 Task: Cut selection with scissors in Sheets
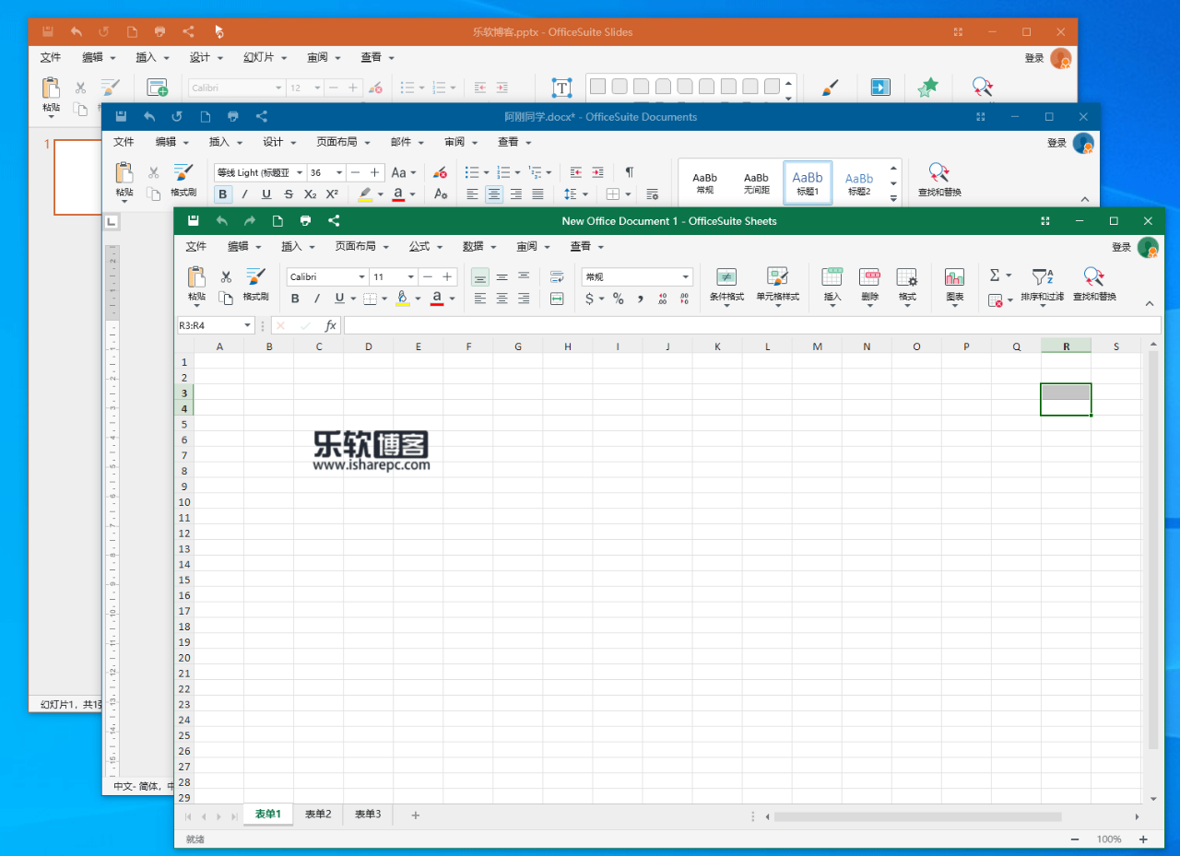tap(226, 276)
